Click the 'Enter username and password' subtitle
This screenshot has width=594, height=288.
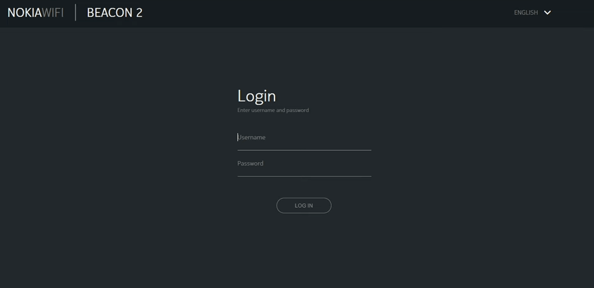pos(273,110)
